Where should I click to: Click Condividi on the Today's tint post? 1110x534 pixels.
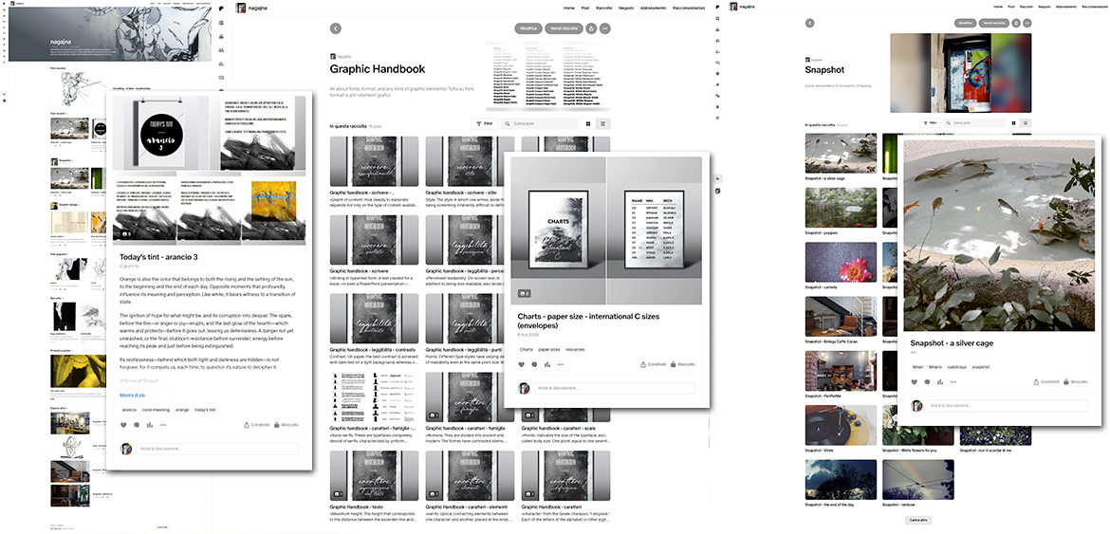pos(257,425)
